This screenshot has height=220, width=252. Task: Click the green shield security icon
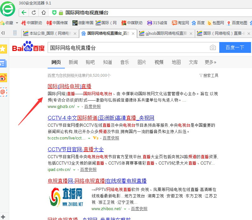pos(54,12)
